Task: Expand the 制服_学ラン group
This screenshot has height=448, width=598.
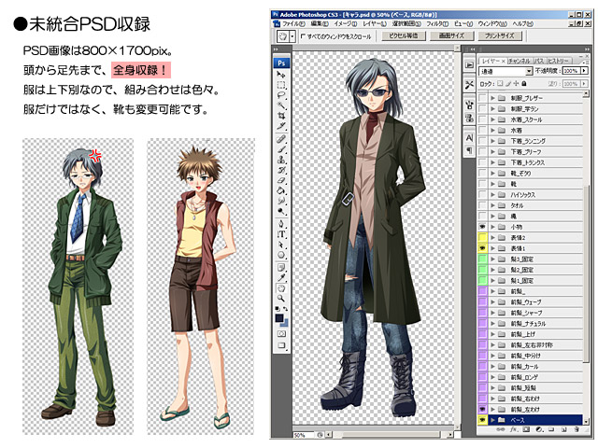Action: point(493,108)
